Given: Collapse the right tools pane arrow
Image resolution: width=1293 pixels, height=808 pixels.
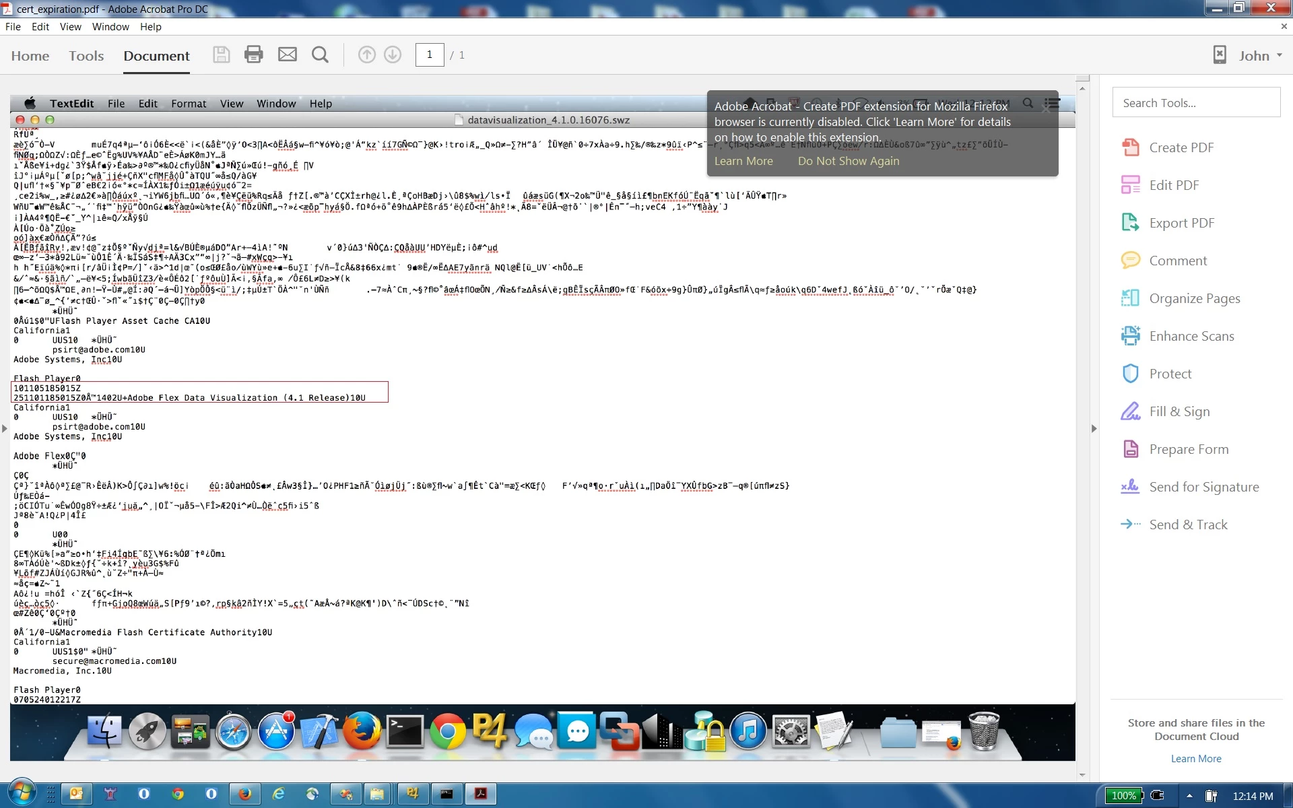Looking at the screenshot, I should tap(1094, 428).
